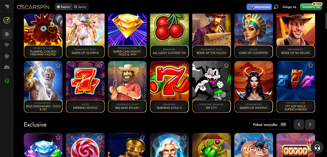Open the hamburger menu icon
Image resolution: width=327 pixels, height=157 pixels.
pyautogui.click(x=7, y=7)
